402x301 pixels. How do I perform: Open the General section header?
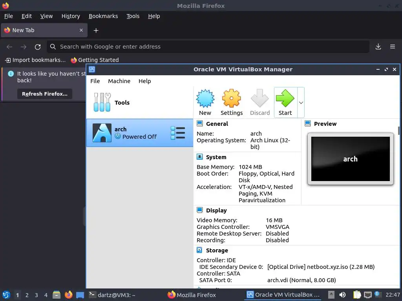(217, 124)
